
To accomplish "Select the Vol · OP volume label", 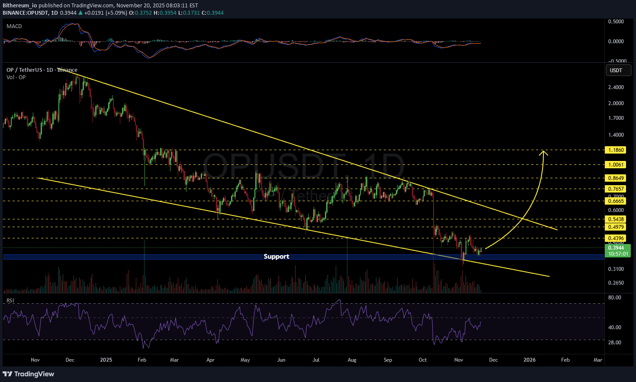I will tap(16, 77).
